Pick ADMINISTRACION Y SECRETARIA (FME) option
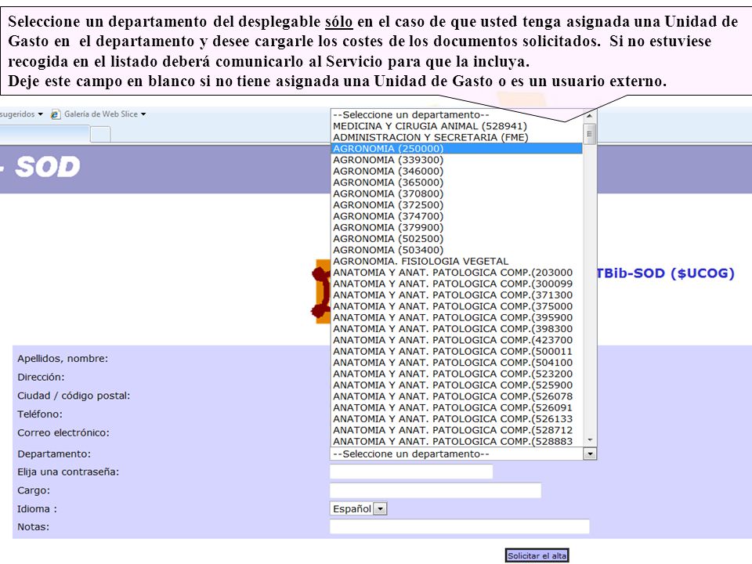 coord(457,137)
